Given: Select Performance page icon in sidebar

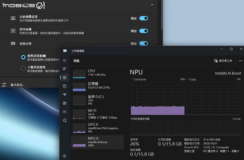Looking at the screenshot, I should 64,77.
